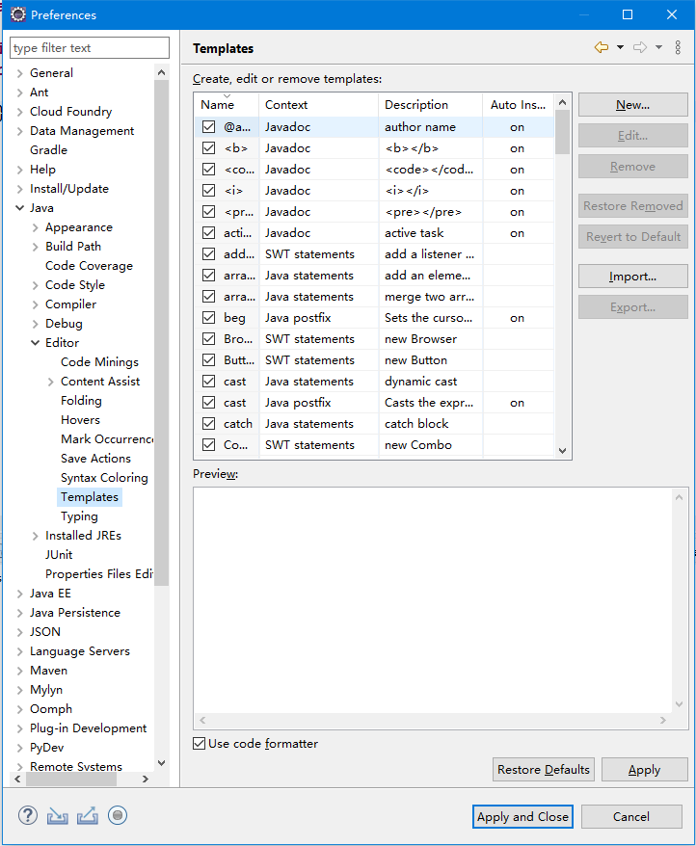
Task: Click the Help question mark icon
Action: (27, 815)
